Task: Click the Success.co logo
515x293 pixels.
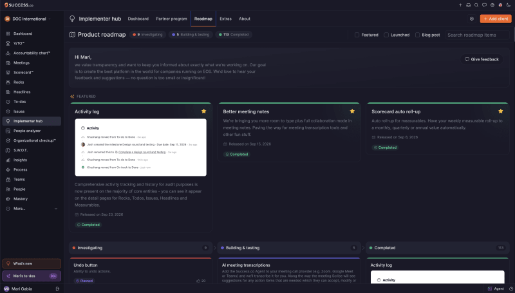Action: [x=19, y=5]
